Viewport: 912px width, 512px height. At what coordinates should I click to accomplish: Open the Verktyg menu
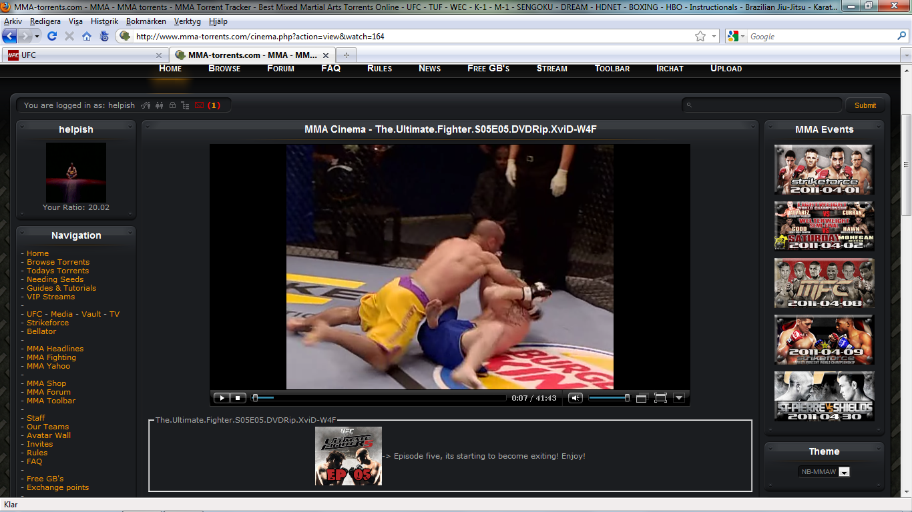click(x=187, y=21)
